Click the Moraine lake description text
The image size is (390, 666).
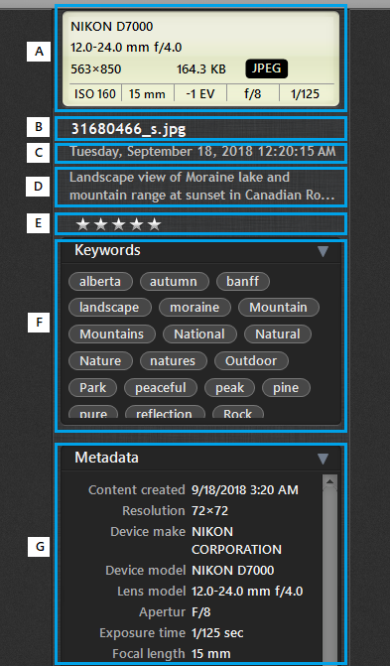(202, 187)
